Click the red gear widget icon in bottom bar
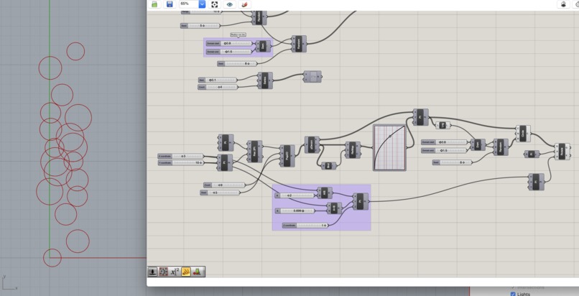The width and height of the screenshot is (579, 296). point(164,272)
